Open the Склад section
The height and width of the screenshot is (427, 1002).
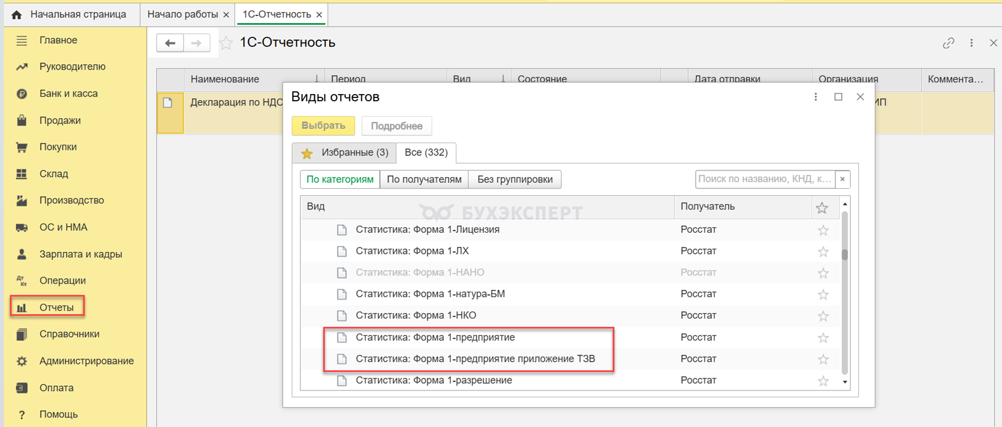click(54, 174)
